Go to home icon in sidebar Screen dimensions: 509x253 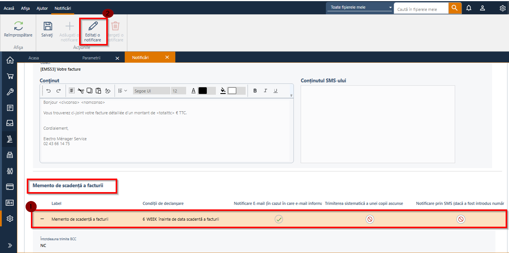10,60
